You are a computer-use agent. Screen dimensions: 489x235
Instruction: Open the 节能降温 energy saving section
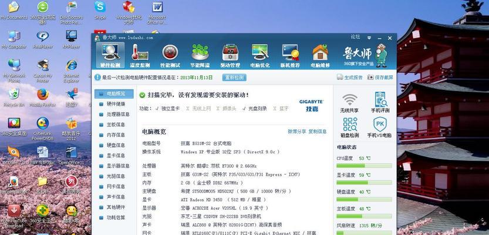pyautogui.click(x=200, y=56)
